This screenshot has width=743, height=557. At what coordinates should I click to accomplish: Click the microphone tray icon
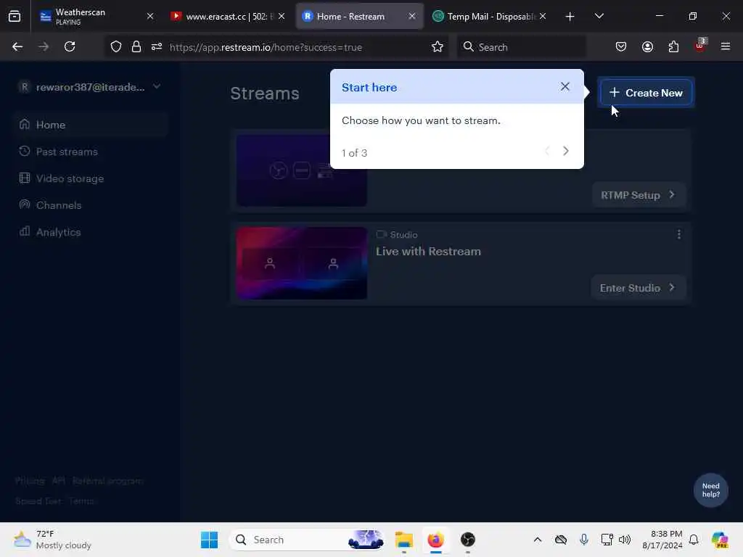pyautogui.click(x=584, y=540)
